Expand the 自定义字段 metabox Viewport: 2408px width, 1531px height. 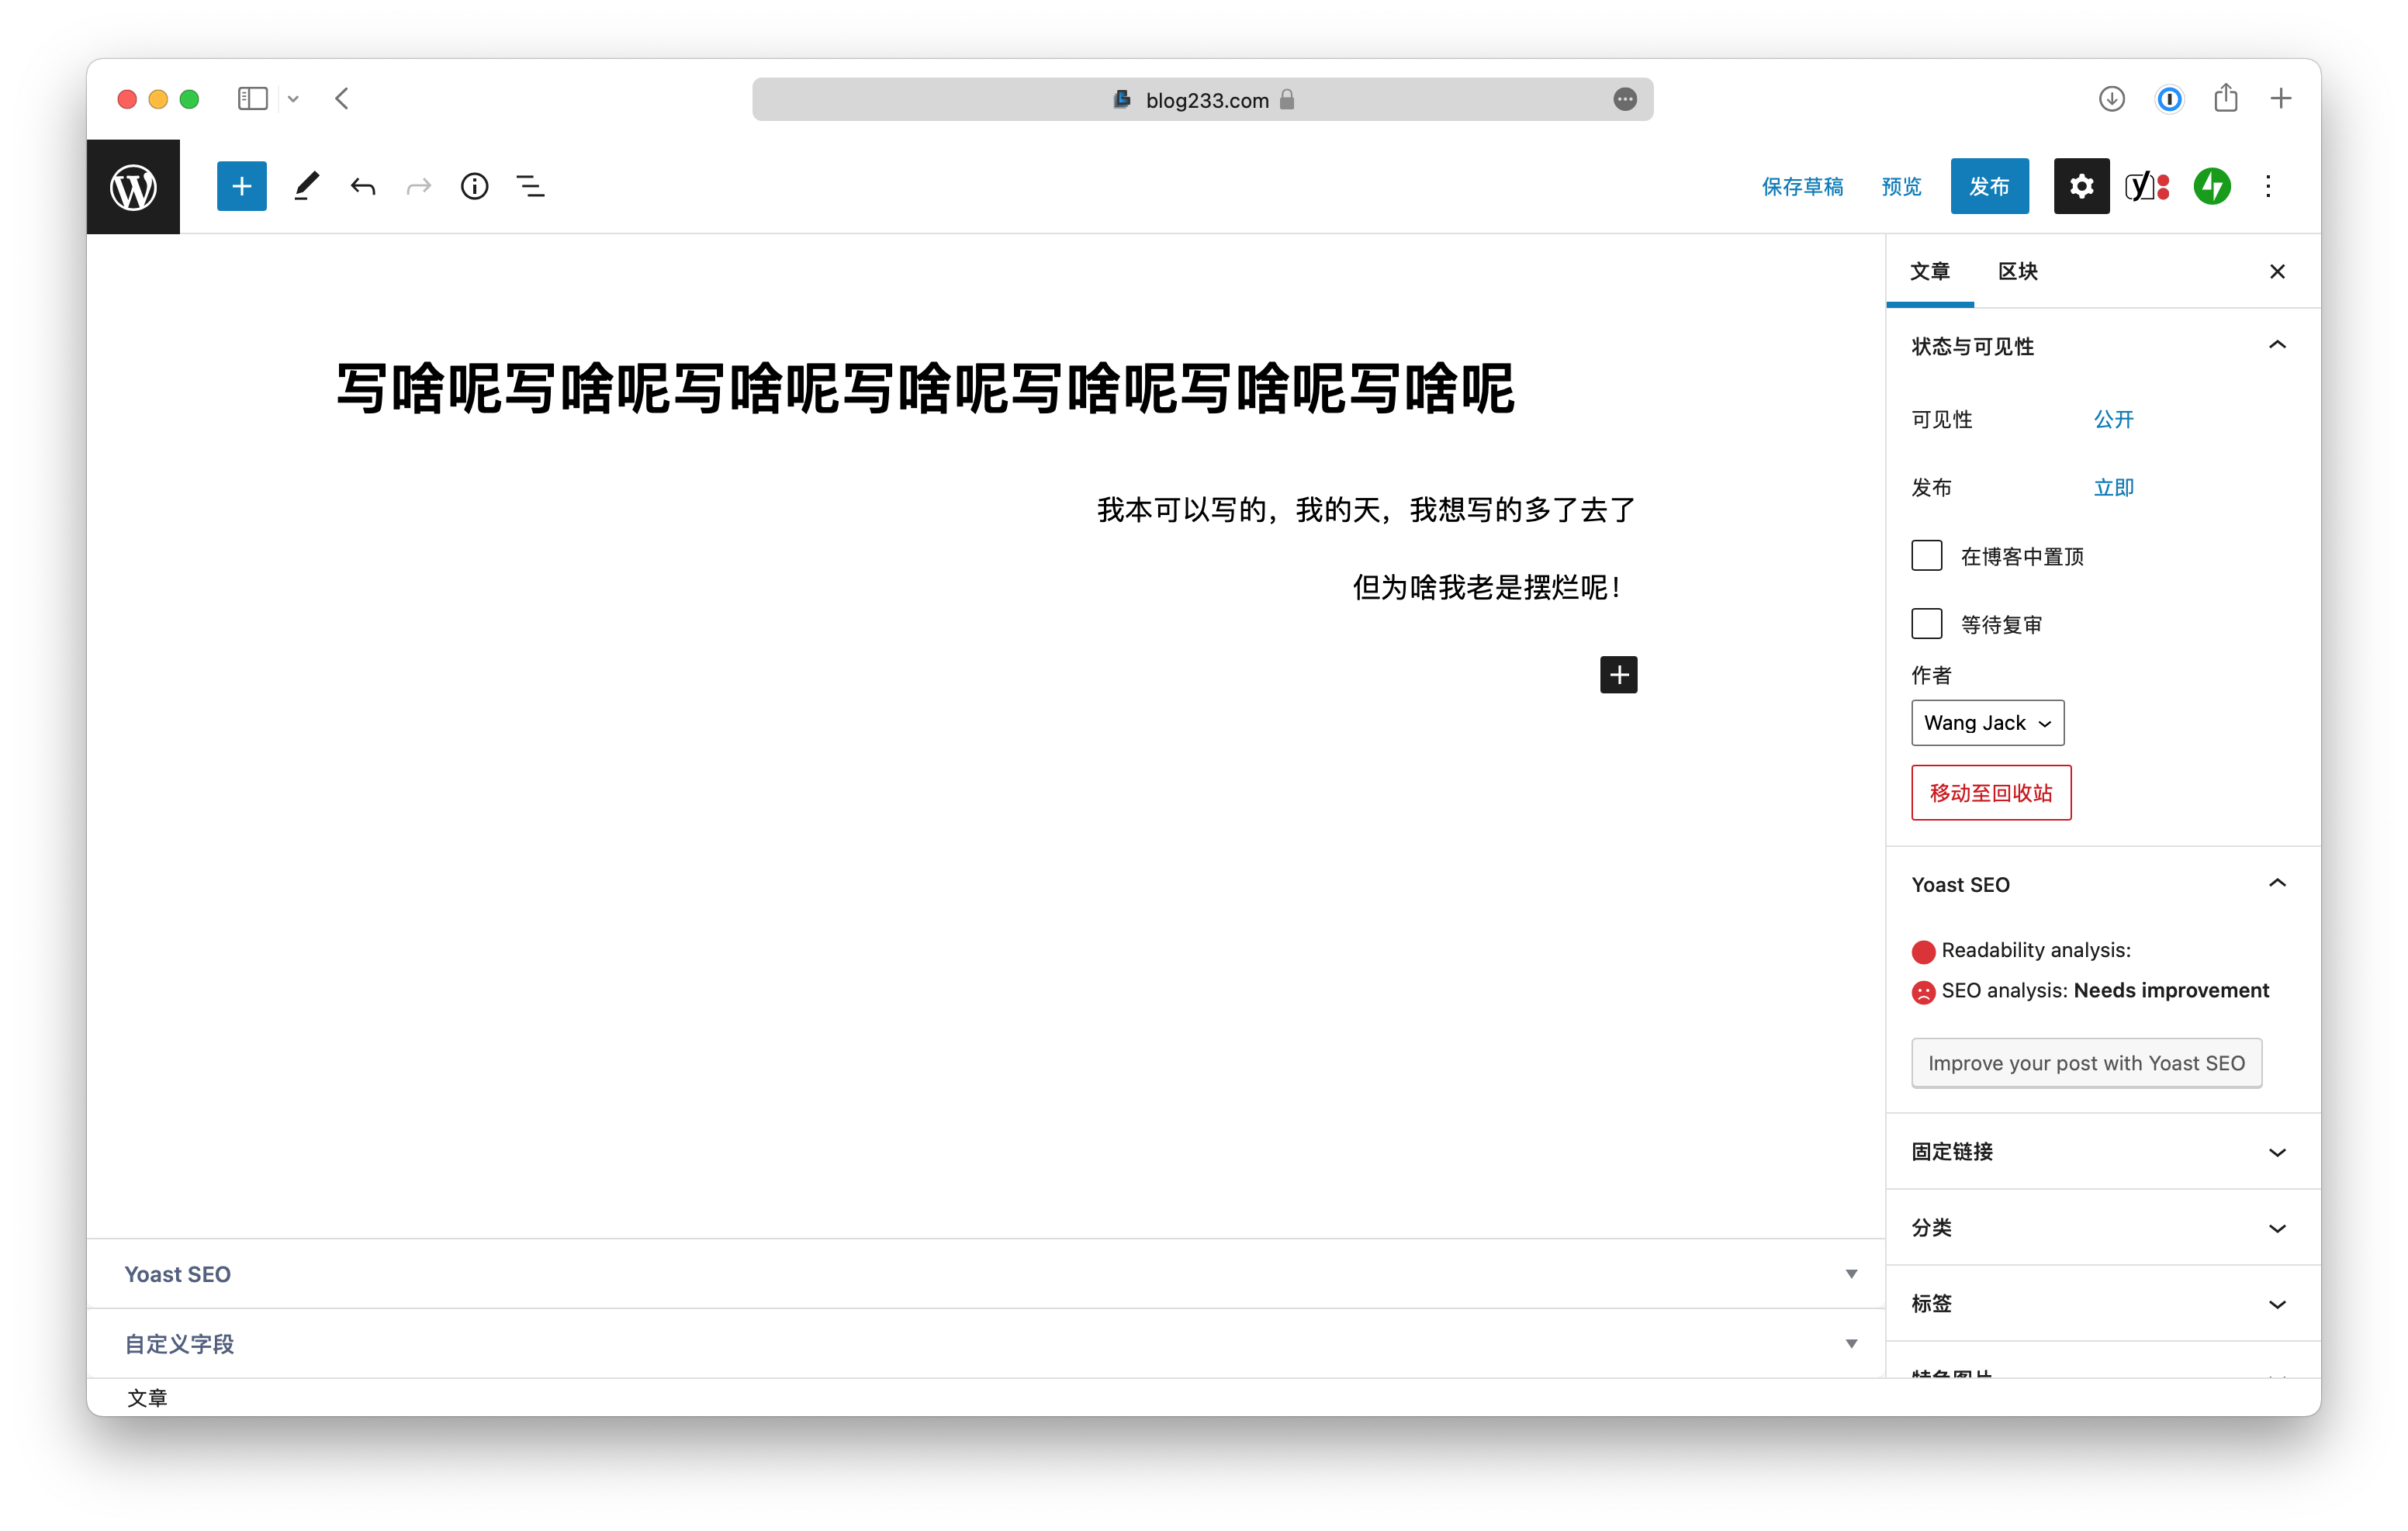point(985,1344)
